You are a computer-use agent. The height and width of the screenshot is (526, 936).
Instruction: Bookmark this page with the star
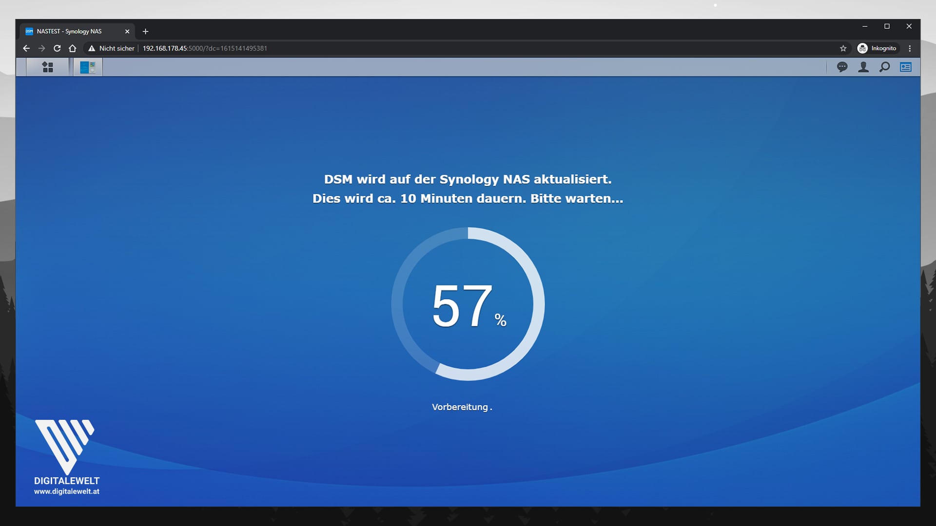point(843,48)
